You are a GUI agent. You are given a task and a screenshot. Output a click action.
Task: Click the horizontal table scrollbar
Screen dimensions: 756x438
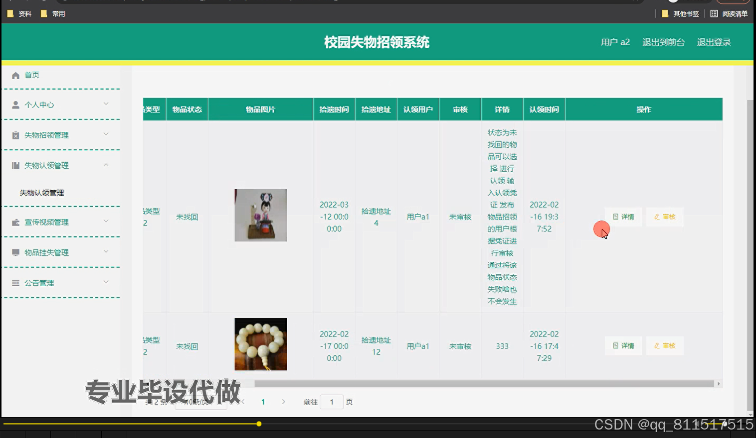[484, 384]
